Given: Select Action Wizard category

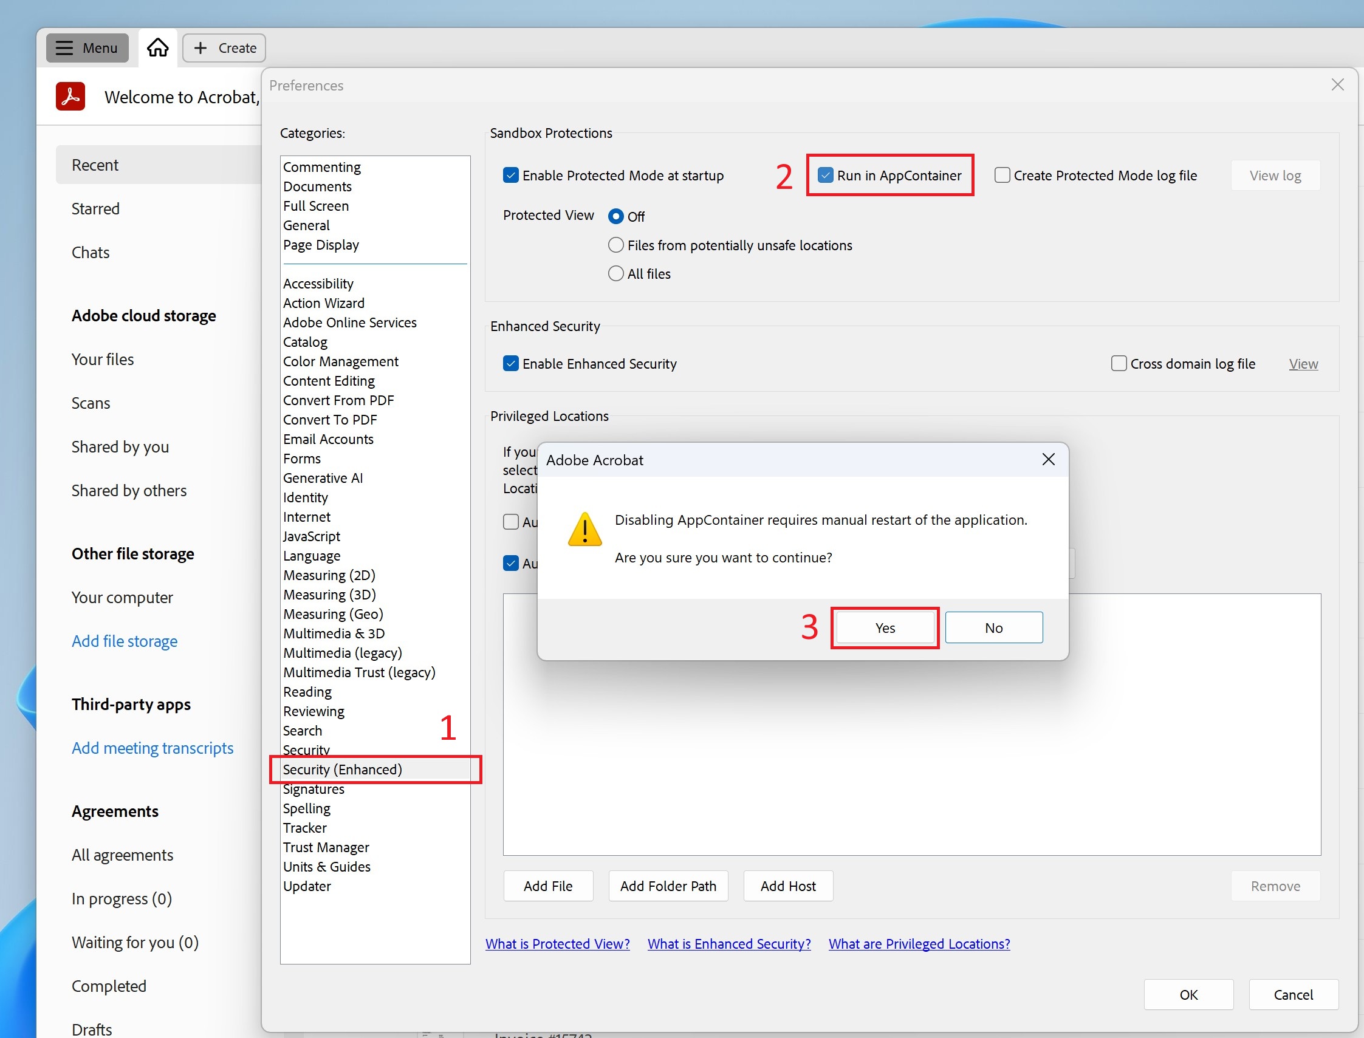Looking at the screenshot, I should pos(374,302).
